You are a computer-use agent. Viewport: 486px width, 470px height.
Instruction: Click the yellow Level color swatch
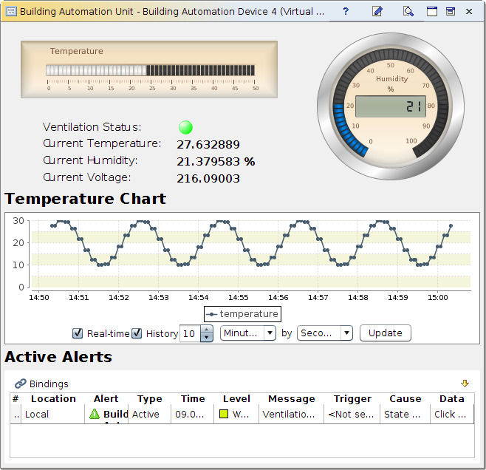pos(224,414)
